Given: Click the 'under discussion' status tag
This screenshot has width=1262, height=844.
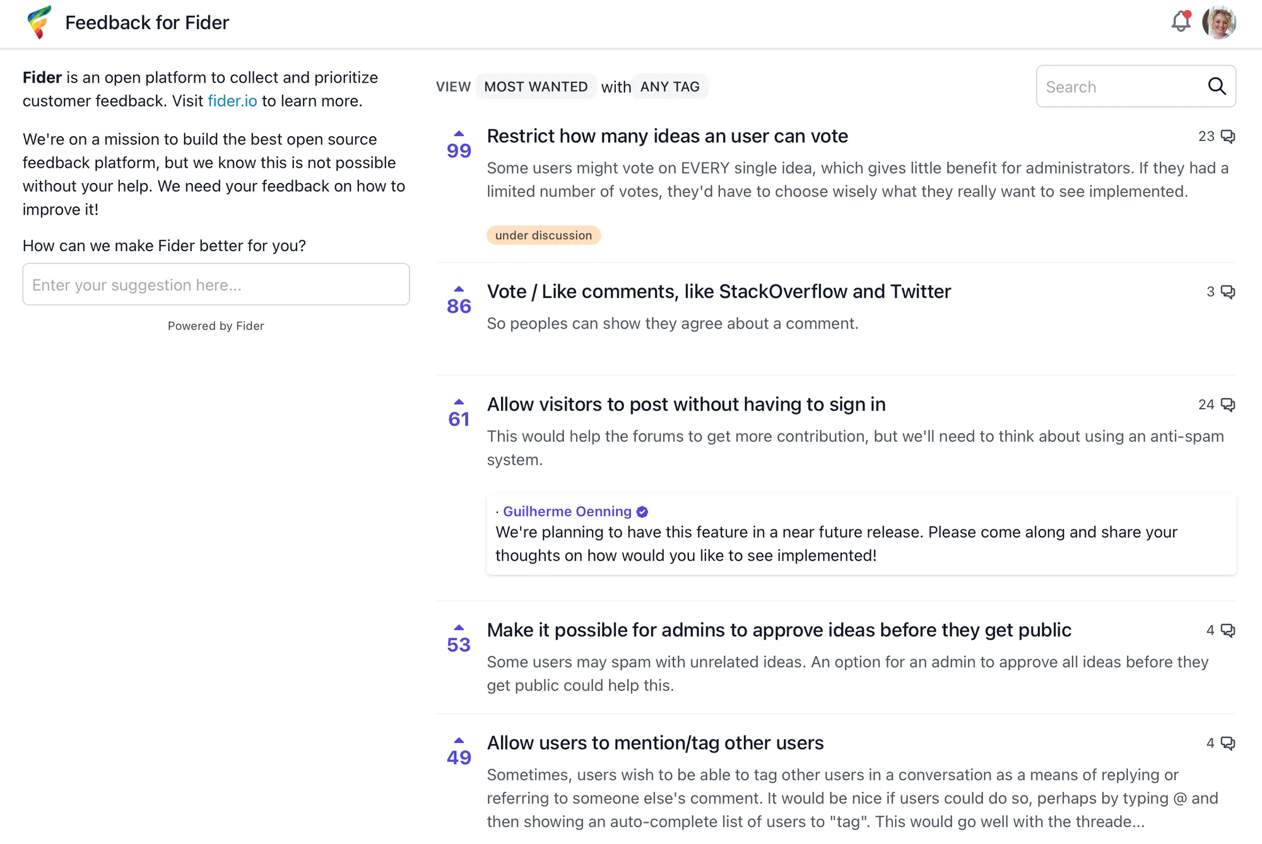Looking at the screenshot, I should click(543, 235).
